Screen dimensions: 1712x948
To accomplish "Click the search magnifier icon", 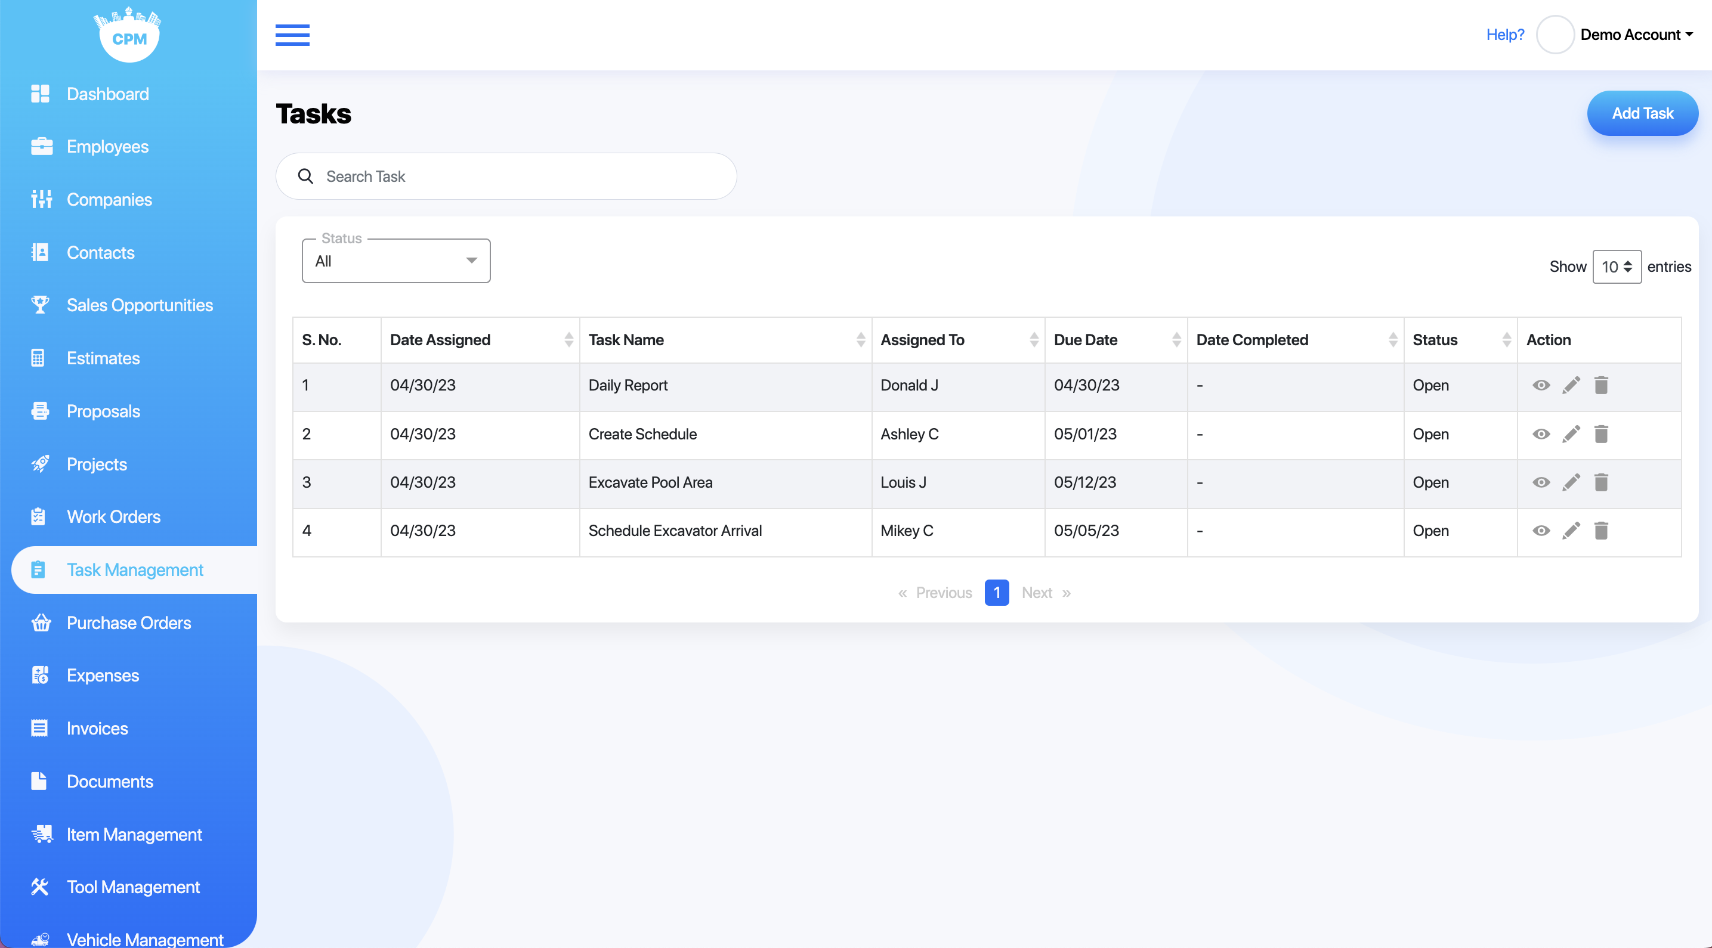I will 305,176.
